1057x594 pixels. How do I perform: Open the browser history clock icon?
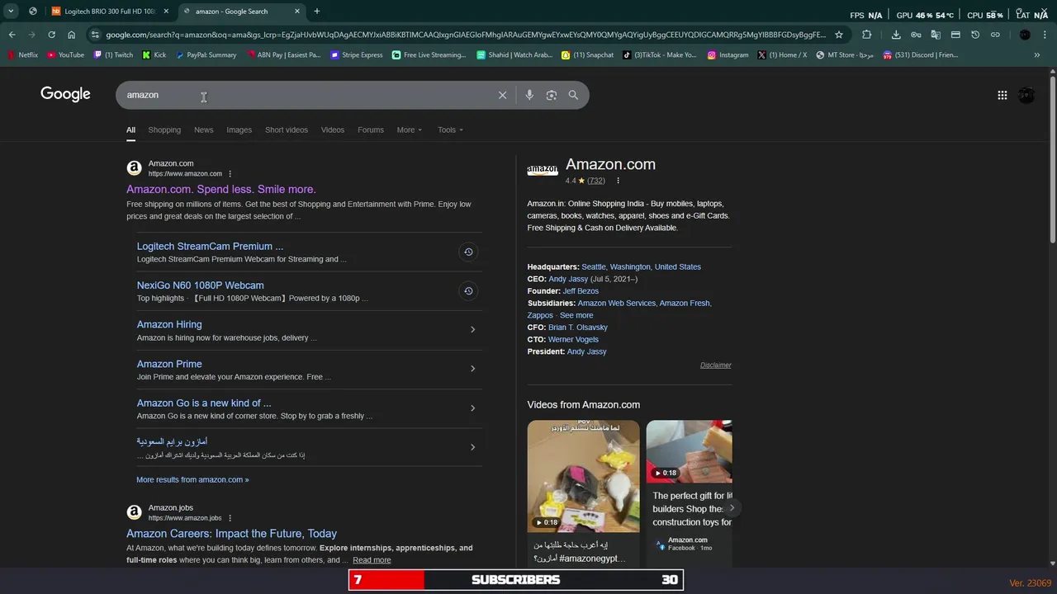coord(975,35)
